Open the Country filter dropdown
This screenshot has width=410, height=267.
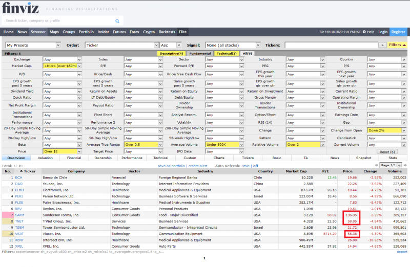(386, 59)
